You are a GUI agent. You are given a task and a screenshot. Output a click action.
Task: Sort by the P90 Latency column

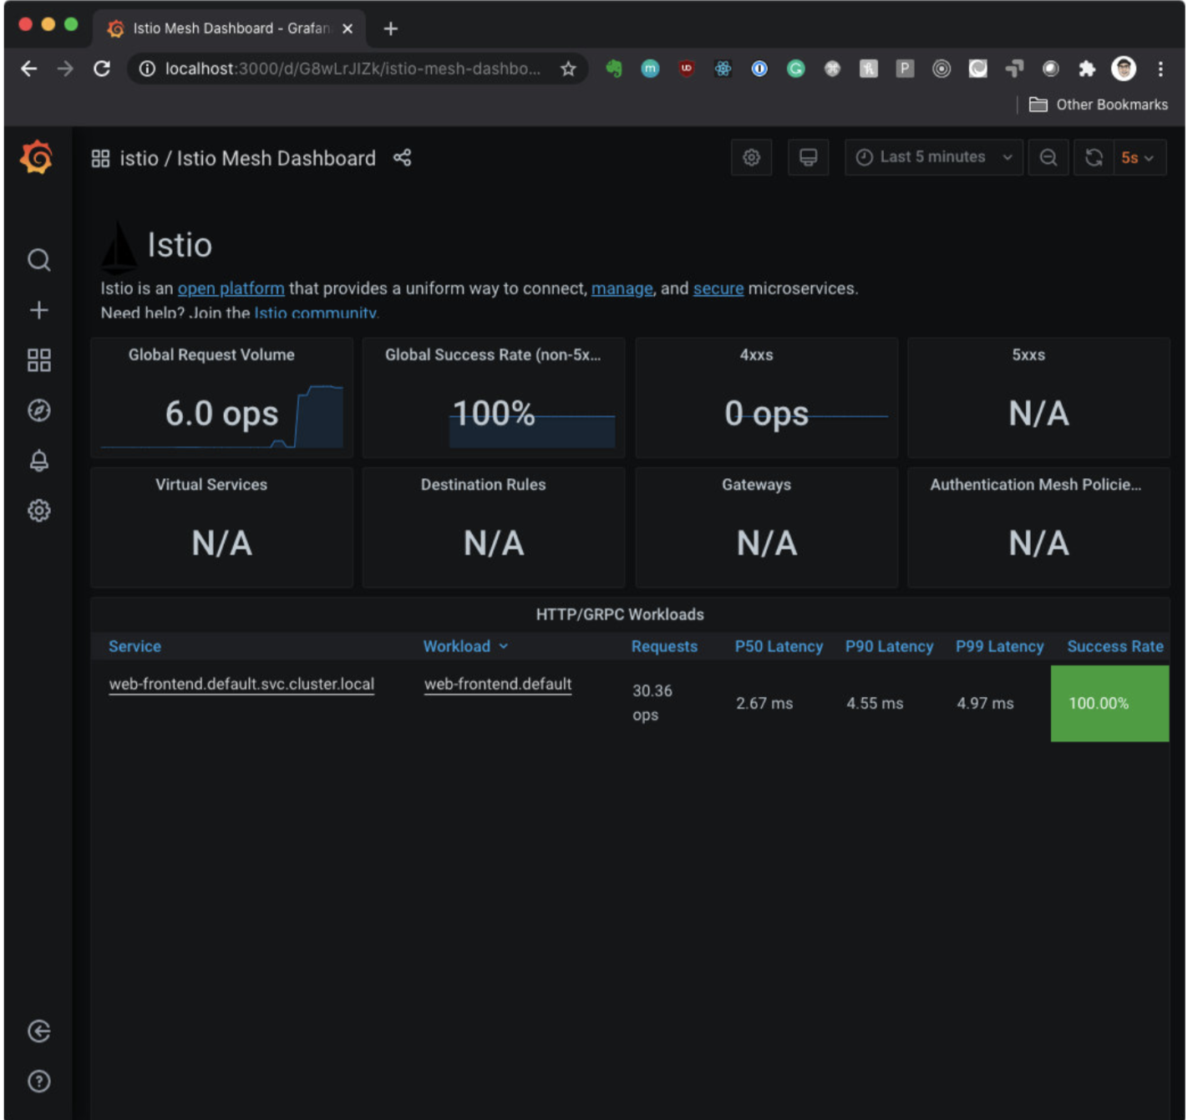click(x=889, y=646)
